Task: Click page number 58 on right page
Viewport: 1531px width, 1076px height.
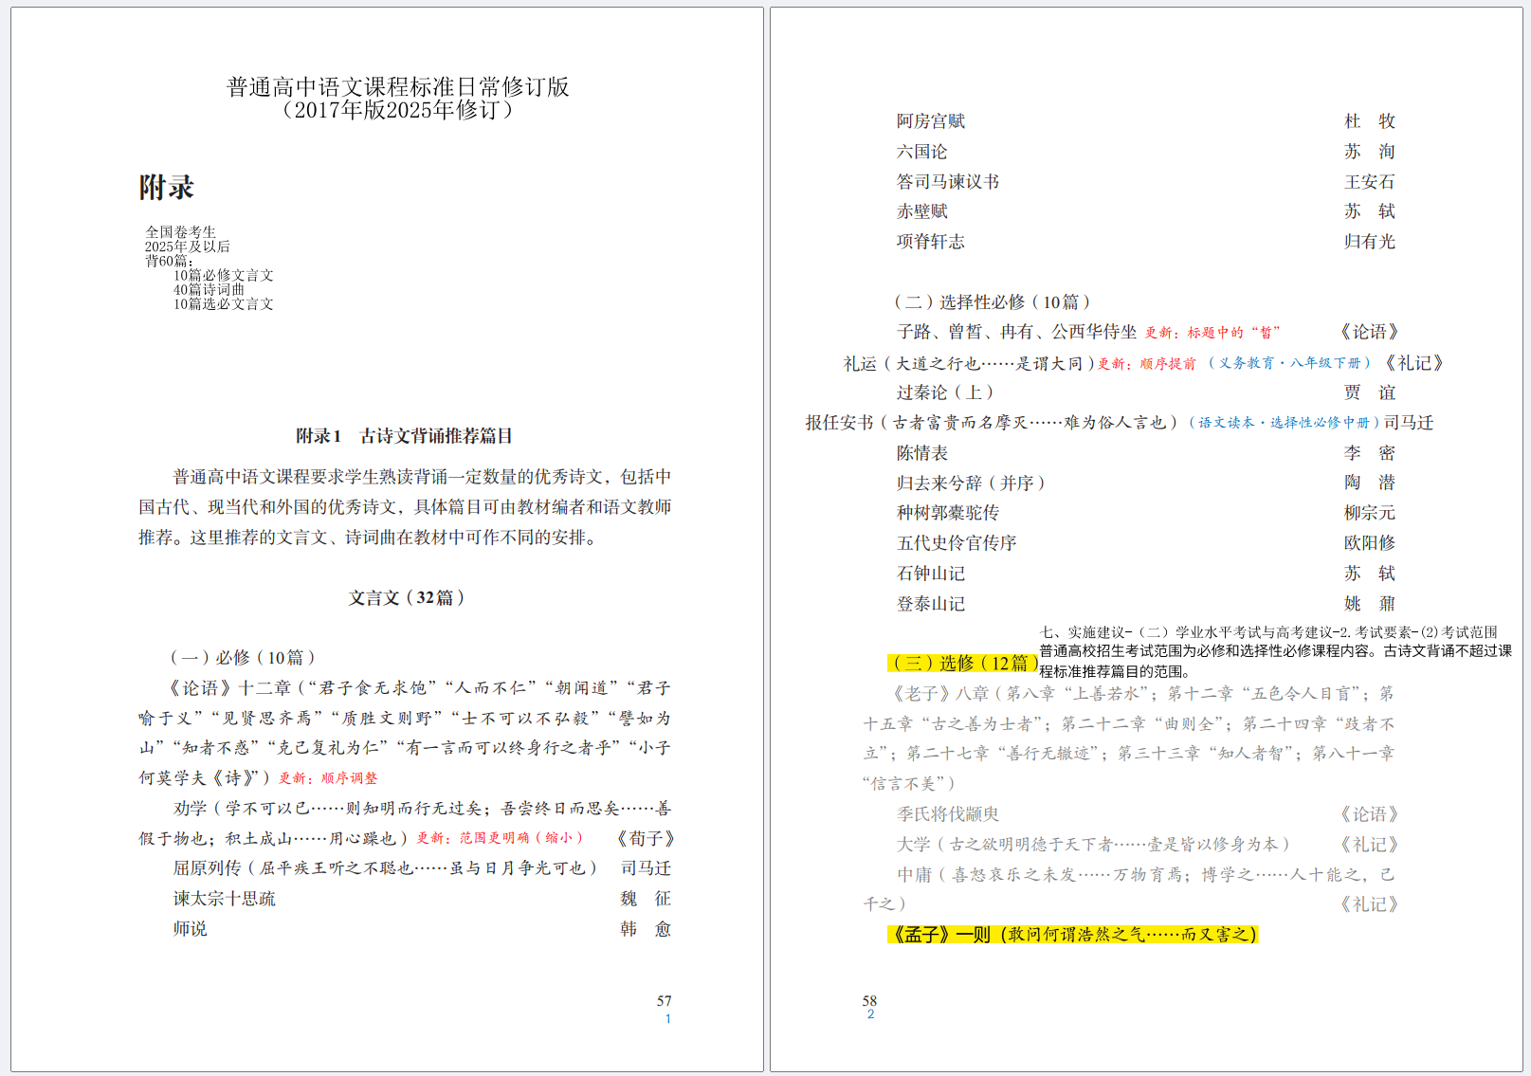Action: coord(868,1000)
